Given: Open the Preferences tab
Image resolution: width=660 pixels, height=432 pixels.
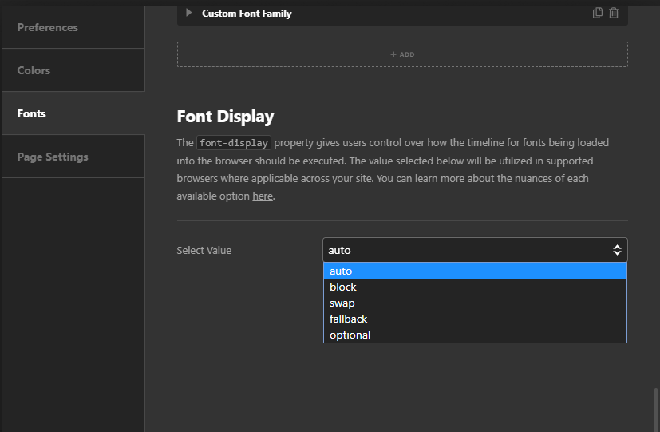Looking at the screenshot, I should click(48, 27).
